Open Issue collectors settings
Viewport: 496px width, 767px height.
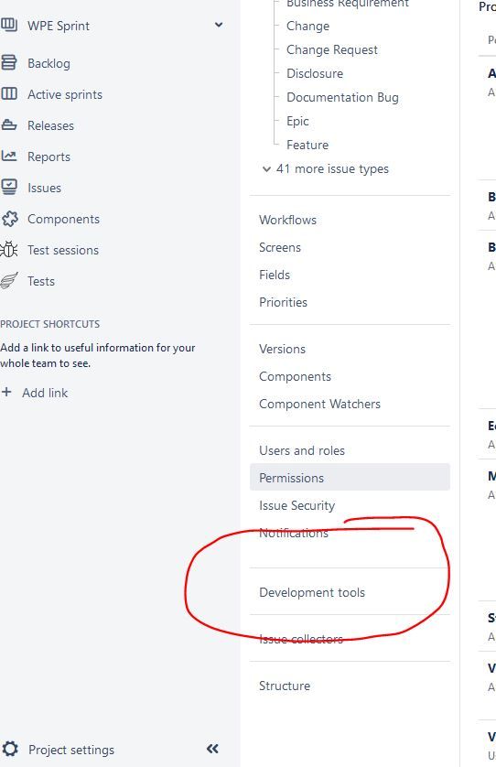click(x=301, y=640)
